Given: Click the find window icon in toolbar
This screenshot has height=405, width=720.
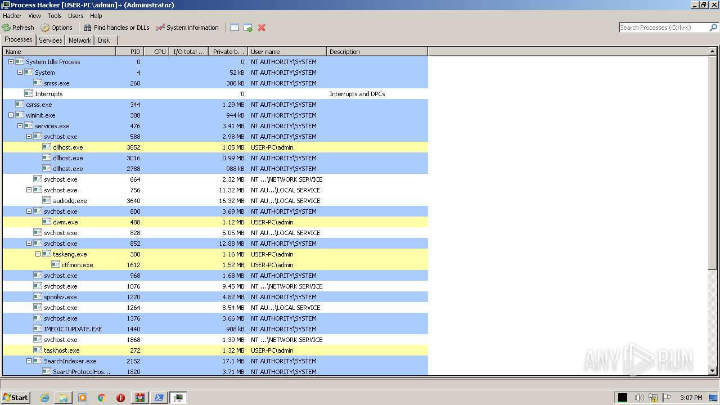Looking at the screenshot, I should (x=235, y=28).
